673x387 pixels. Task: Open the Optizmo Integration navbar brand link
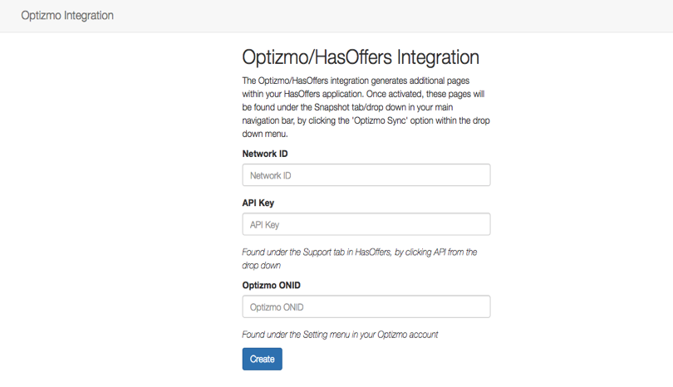67,16
